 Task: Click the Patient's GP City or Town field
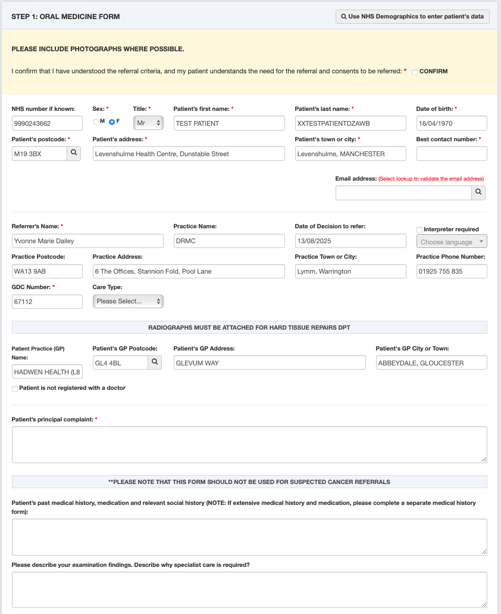click(431, 362)
